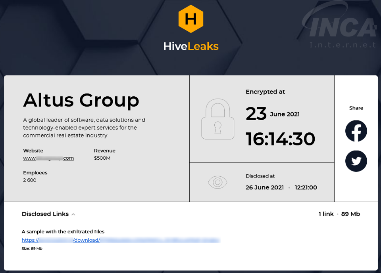Click the 'Revenue' field label
The image size is (381, 273).
[x=105, y=151]
